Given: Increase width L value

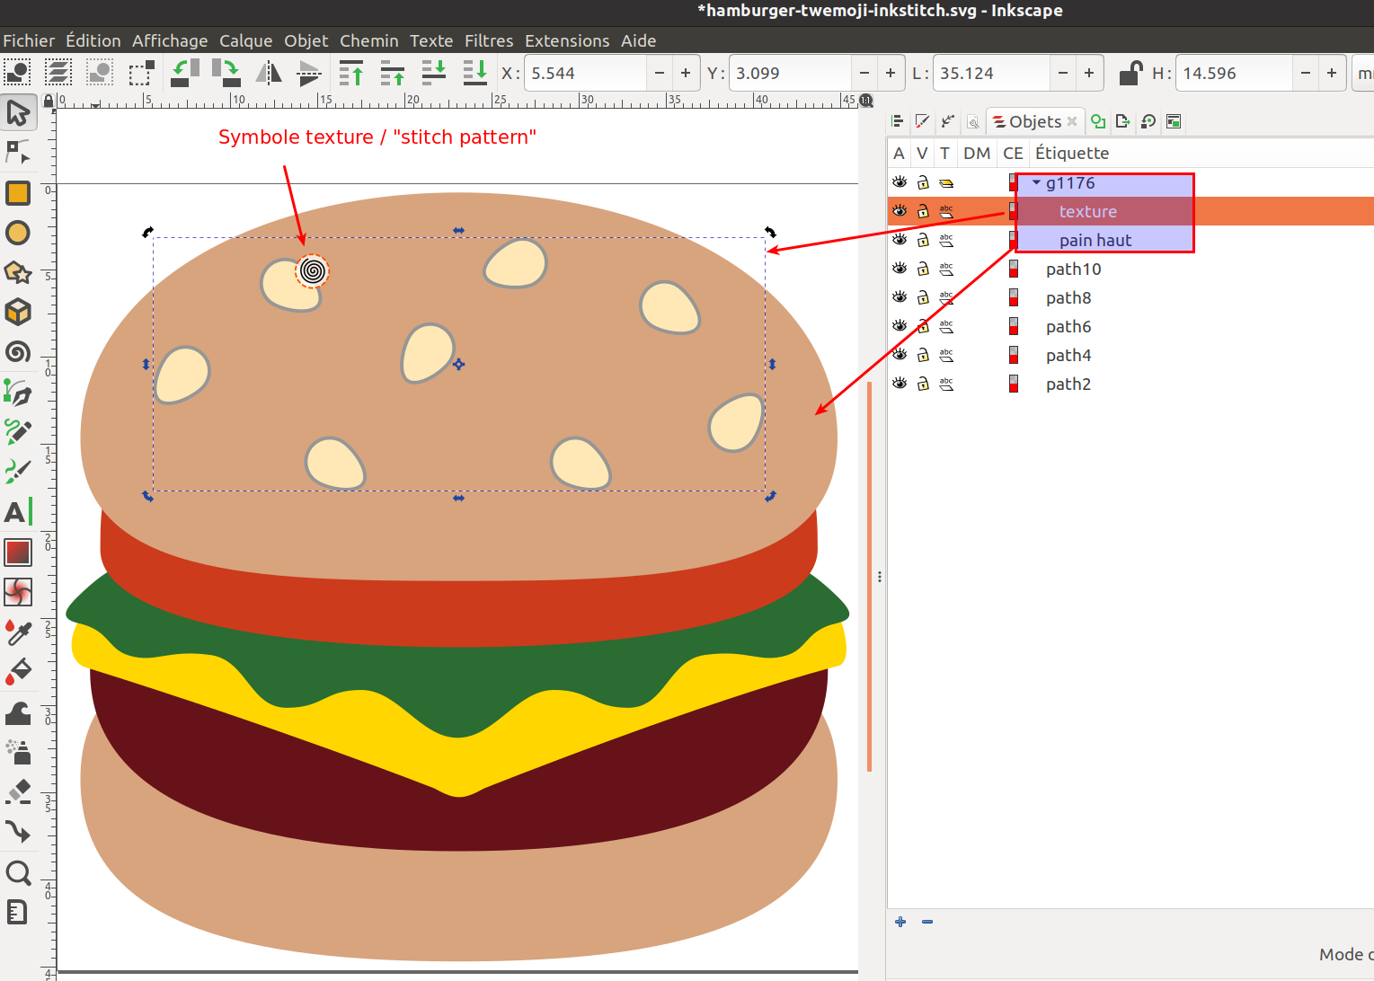Looking at the screenshot, I should point(1089,73).
